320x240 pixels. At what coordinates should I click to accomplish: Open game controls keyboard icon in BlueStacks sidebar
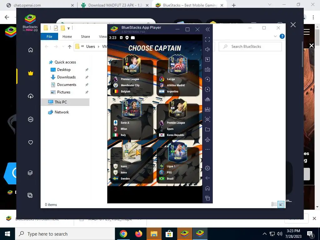point(207,69)
